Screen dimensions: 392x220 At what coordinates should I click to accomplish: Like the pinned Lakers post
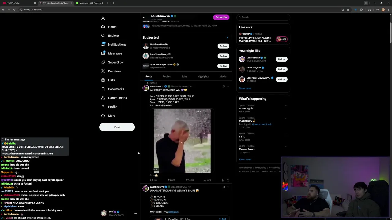187,180
